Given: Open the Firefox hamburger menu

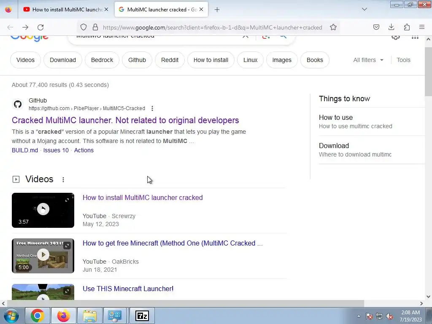Looking at the screenshot, I should [422, 27].
